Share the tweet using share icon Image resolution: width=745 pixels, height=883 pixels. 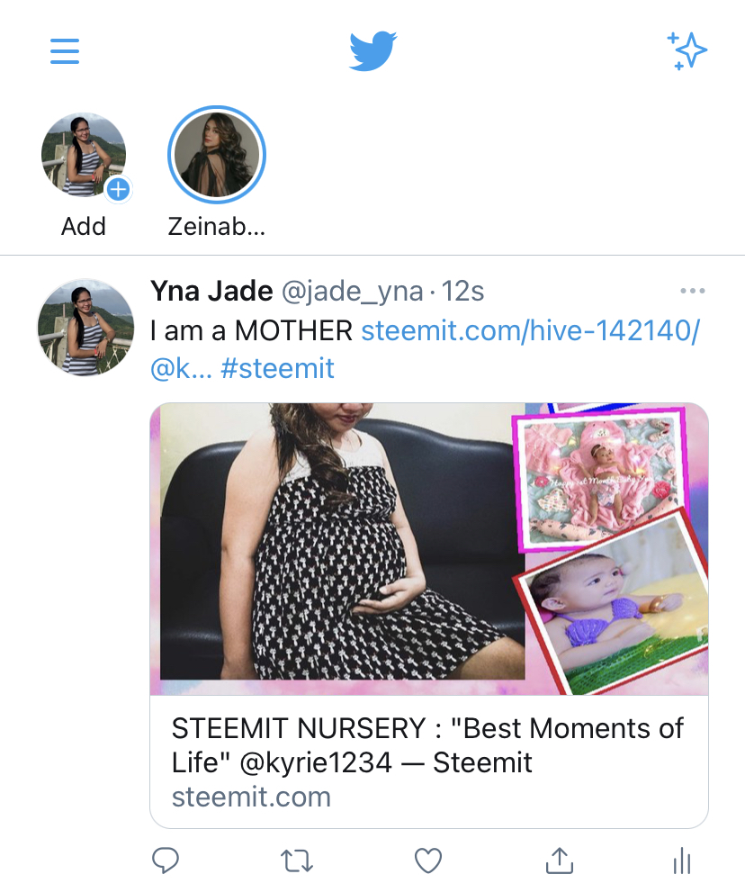pos(560,860)
